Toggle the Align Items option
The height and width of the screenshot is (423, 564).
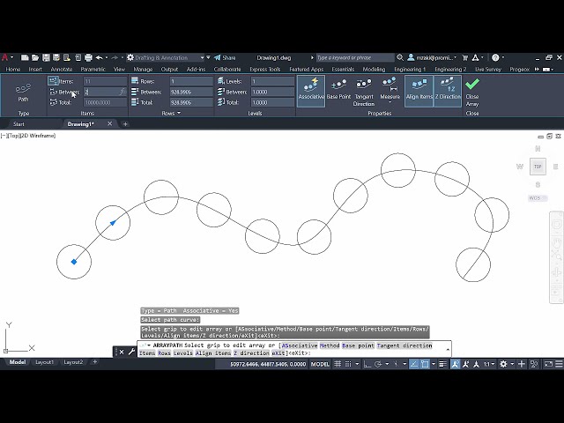point(419,91)
